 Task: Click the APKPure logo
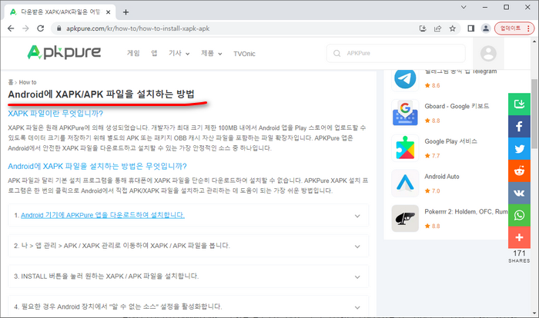point(64,52)
